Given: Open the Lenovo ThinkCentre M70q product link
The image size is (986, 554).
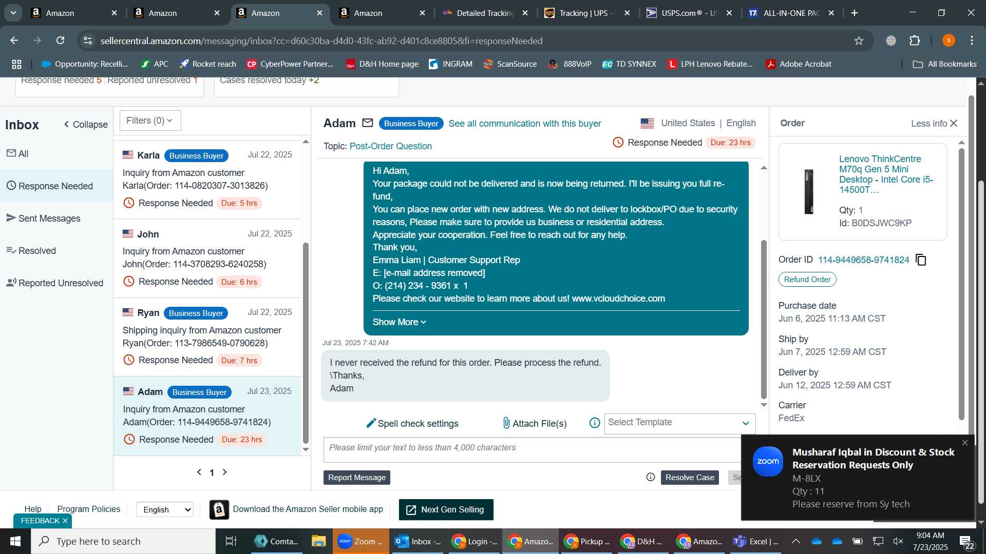Looking at the screenshot, I should [886, 174].
